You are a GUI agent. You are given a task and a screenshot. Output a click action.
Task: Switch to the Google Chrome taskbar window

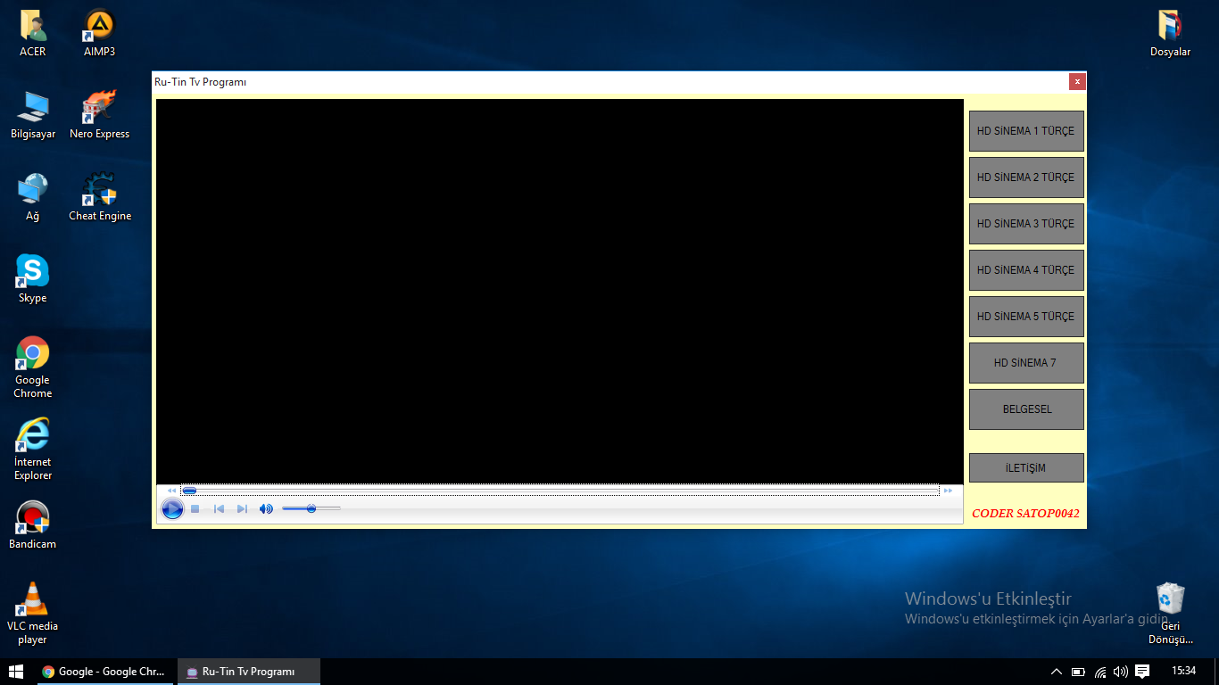pos(105,672)
